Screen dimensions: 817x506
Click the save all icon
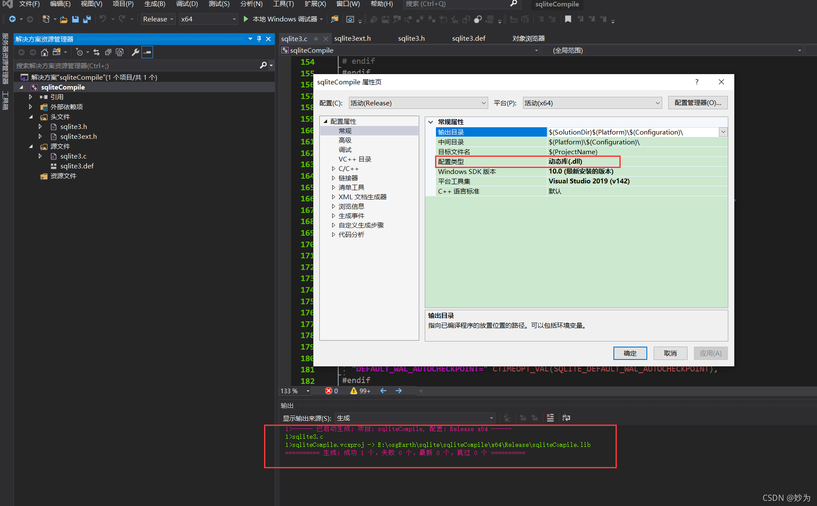[x=87, y=19]
